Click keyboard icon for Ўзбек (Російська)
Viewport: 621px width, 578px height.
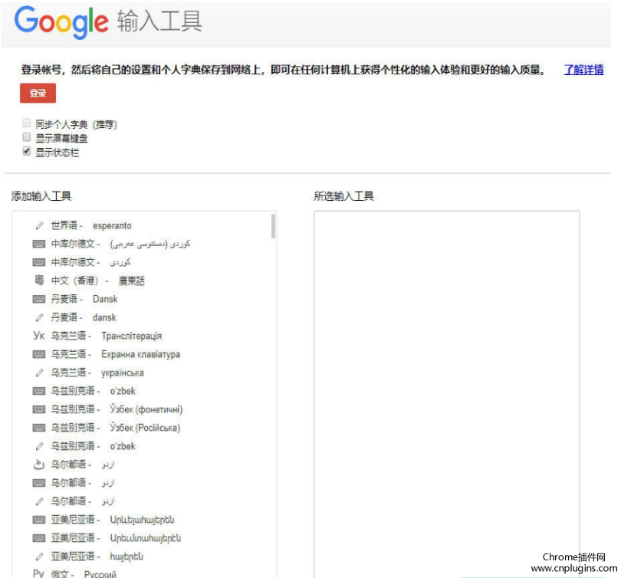click(39, 428)
